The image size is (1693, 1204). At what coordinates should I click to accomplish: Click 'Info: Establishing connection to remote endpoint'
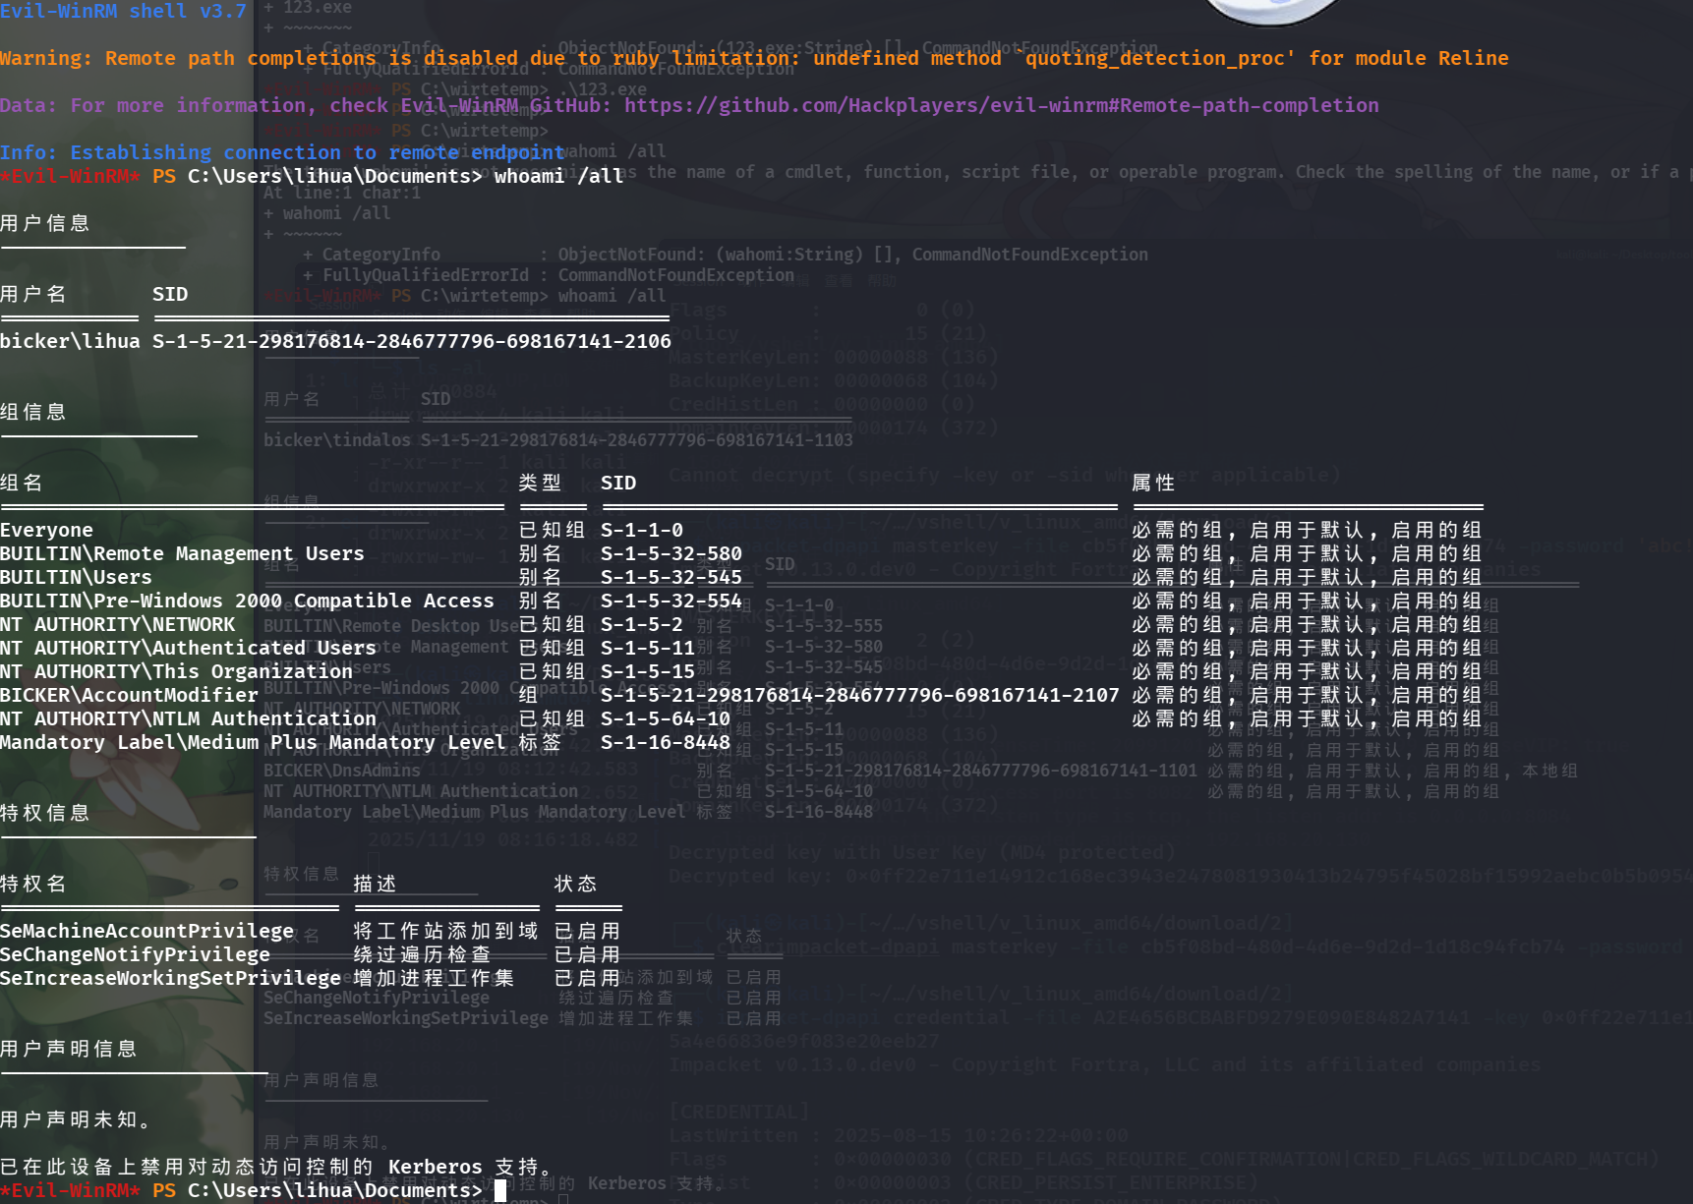tap(282, 152)
